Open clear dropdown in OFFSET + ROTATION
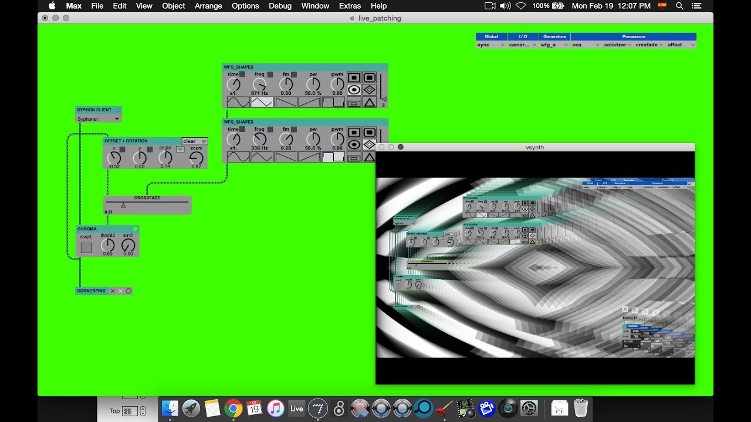This screenshot has height=422, width=751. 195,141
